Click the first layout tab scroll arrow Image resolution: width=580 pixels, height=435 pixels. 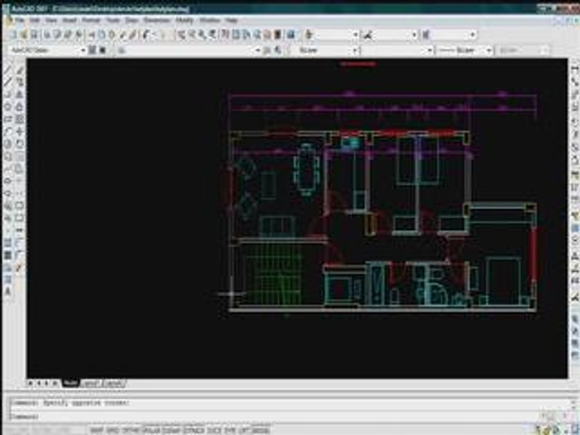30,383
